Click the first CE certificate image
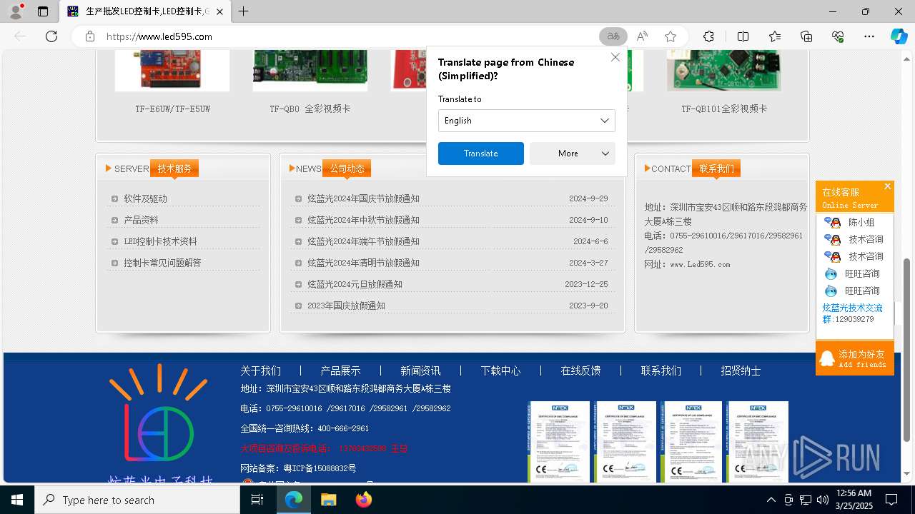The height and width of the screenshot is (514, 915). click(558, 441)
